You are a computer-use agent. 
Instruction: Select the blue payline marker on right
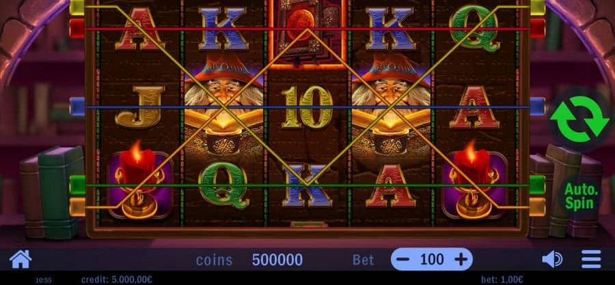[x=538, y=106]
